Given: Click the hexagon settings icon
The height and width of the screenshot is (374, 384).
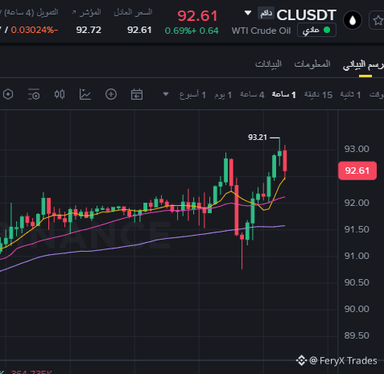Looking at the screenshot, I should pyautogui.click(x=8, y=94).
